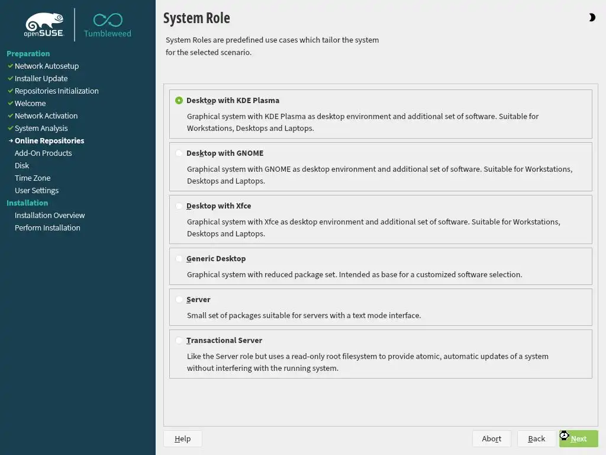Viewport: 606px width, 455px height.
Task: Select Transactional Server radio button
Action: click(179, 341)
